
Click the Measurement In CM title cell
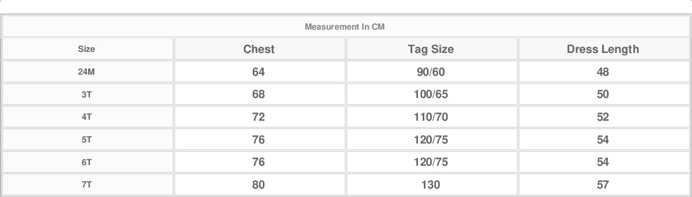pos(345,26)
